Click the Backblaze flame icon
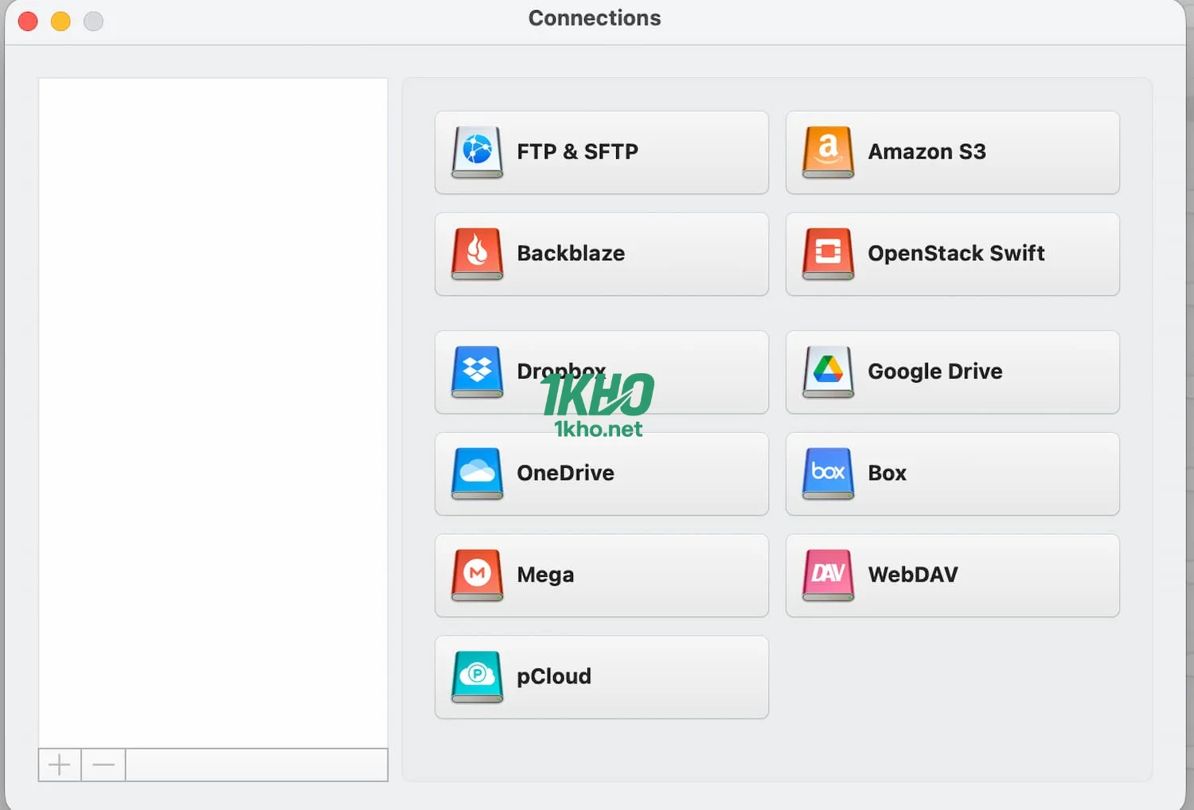 (477, 253)
